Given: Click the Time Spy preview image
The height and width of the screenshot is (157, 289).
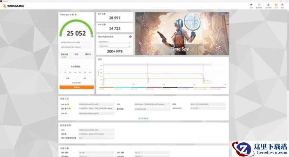Looking at the screenshot, I should pos(182,34).
